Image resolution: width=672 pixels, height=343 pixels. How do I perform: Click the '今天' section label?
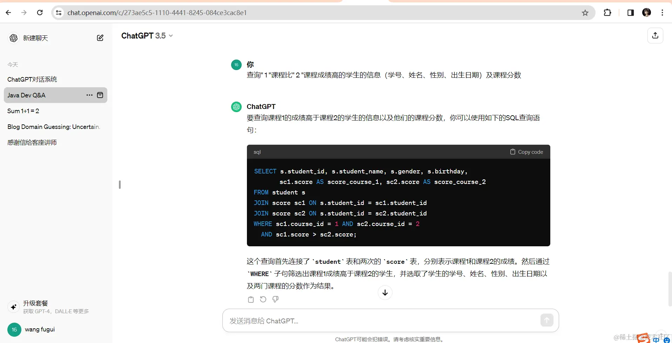pos(13,65)
